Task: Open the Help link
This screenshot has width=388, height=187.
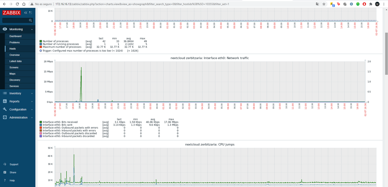Action: click(12, 181)
